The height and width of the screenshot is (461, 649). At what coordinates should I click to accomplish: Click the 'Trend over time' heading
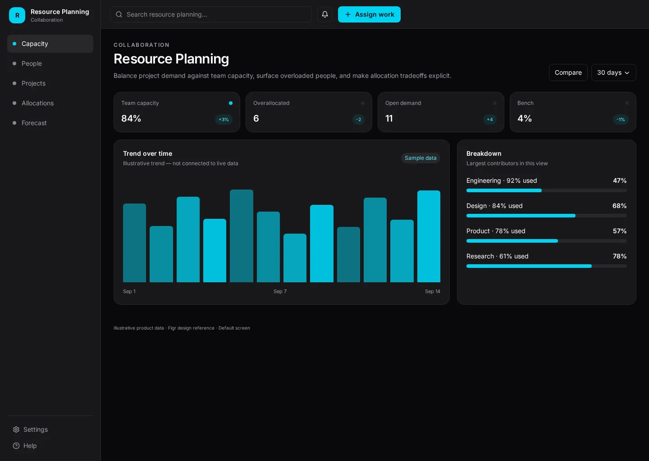click(x=147, y=154)
